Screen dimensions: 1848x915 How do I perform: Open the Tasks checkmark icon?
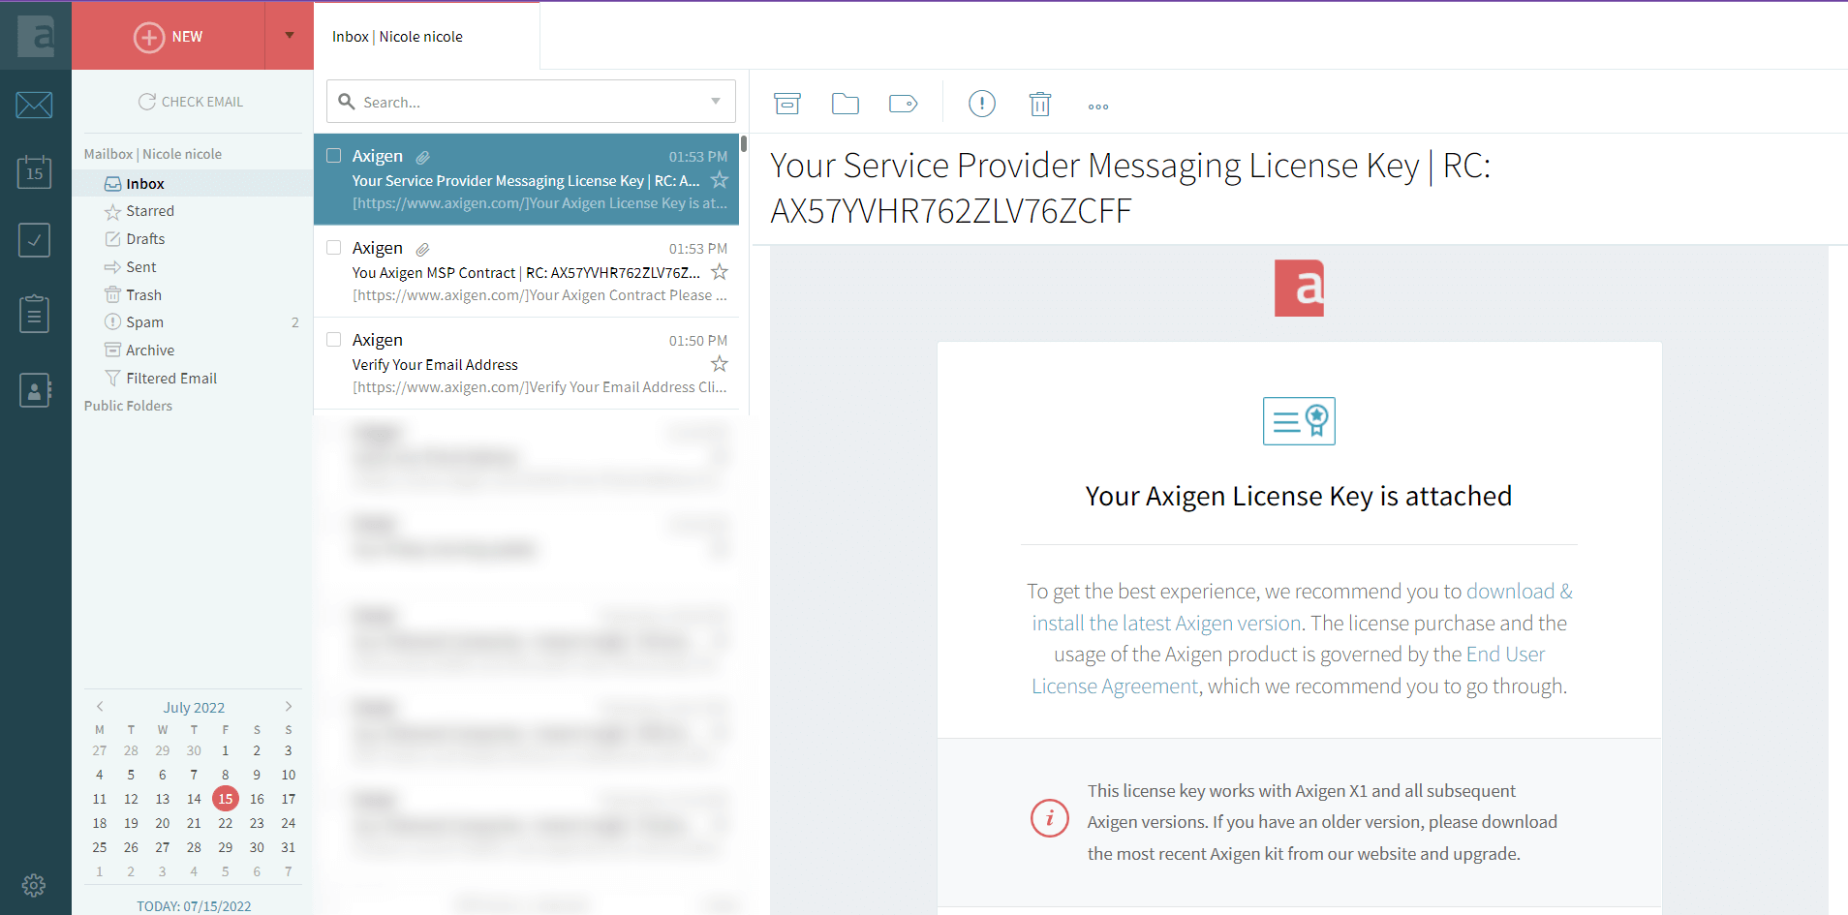click(34, 240)
